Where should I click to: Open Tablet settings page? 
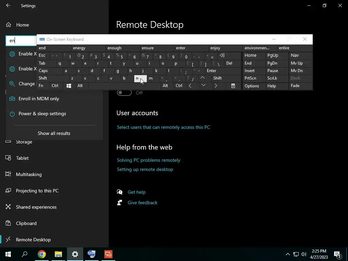[22, 158]
